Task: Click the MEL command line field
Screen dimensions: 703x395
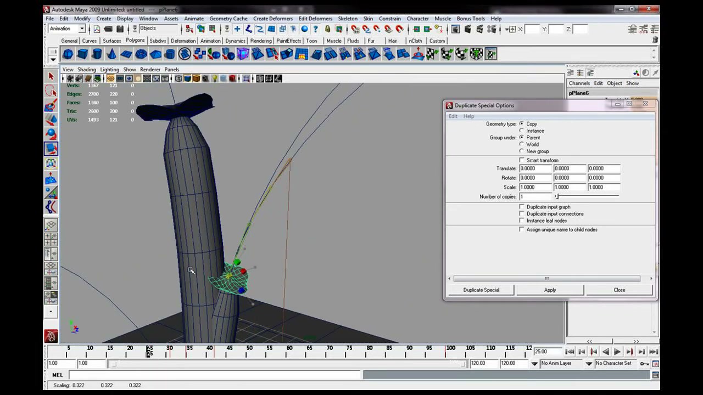Action: pos(215,375)
